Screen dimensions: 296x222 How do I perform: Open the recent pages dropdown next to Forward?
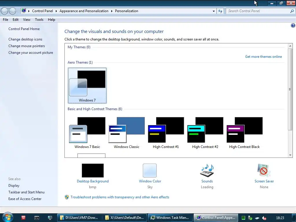[x=18, y=11]
